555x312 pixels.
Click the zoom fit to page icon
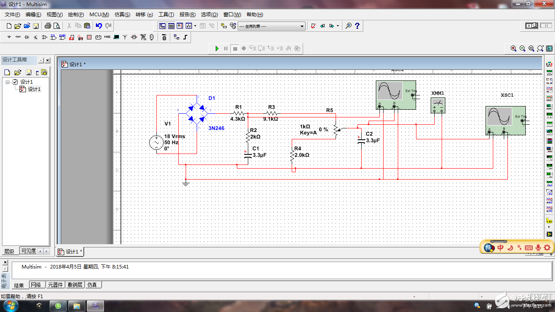[540, 48]
